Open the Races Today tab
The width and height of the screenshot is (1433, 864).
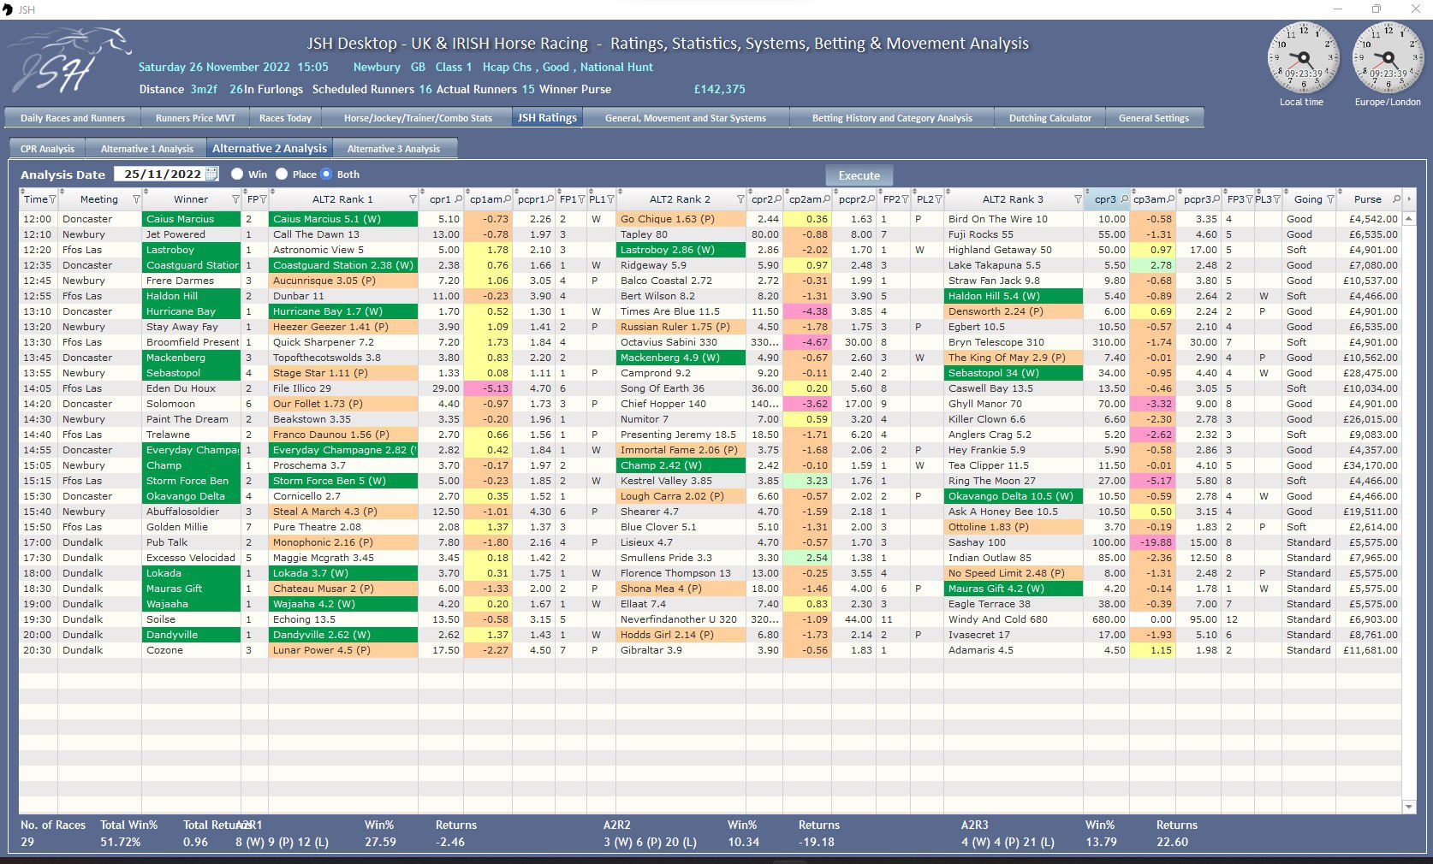(285, 118)
